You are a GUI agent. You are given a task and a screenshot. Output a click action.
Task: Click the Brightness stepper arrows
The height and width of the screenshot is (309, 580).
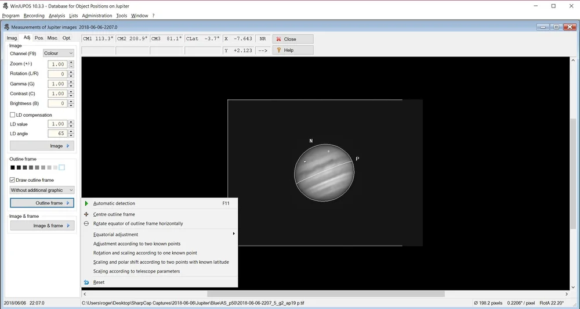pos(71,103)
